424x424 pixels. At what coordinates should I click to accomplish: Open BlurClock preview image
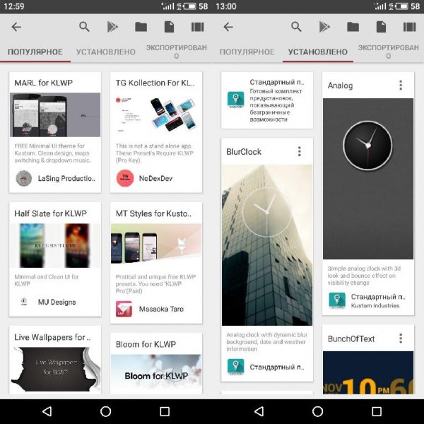click(x=267, y=245)
